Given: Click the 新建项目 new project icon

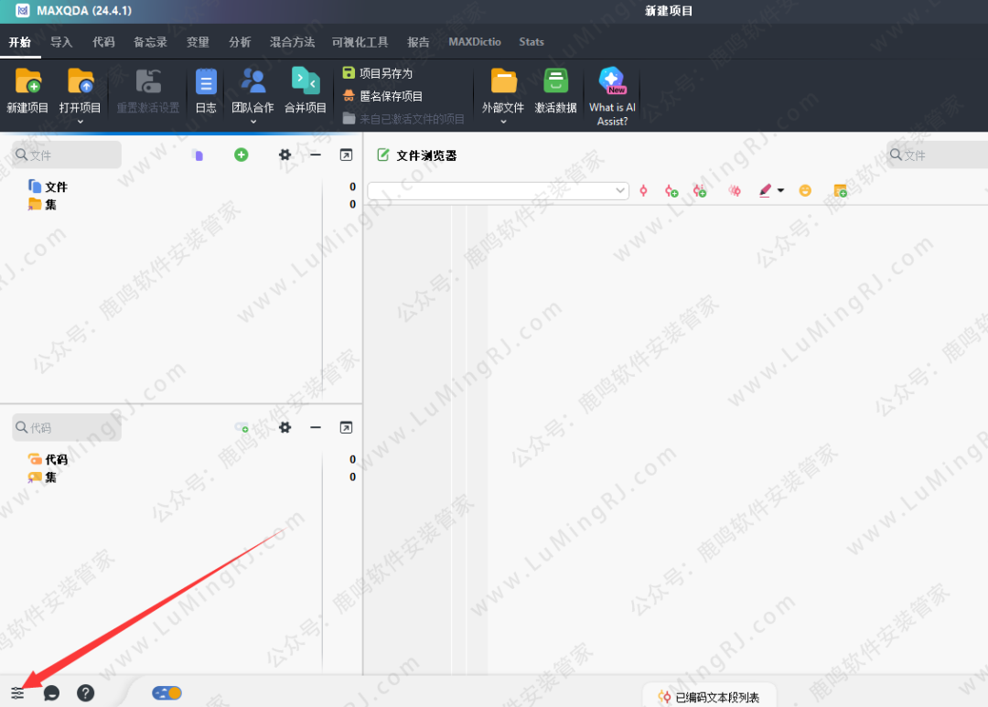Looking at the screenshot, I should point(27,82).
